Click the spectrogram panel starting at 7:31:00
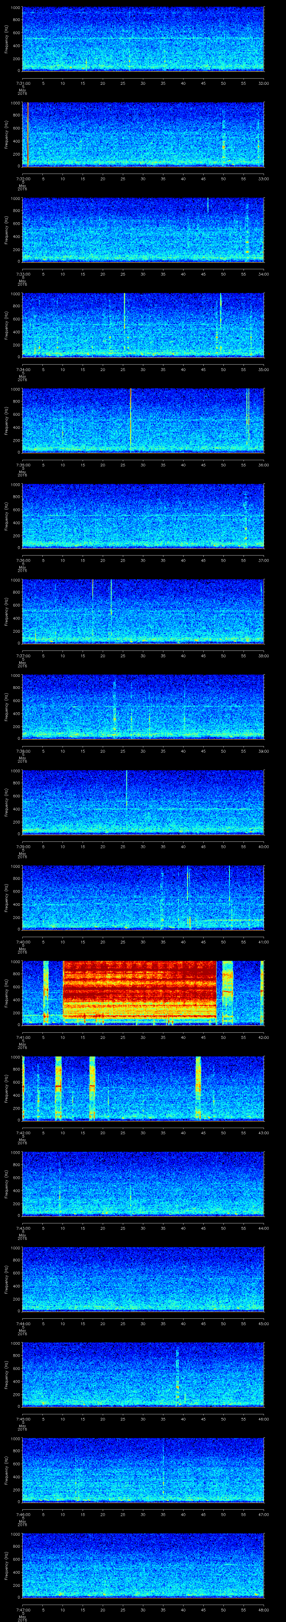 tap(143, 39)
